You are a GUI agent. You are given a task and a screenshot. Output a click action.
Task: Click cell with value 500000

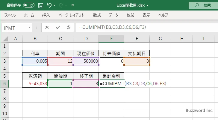click(86, 61)
